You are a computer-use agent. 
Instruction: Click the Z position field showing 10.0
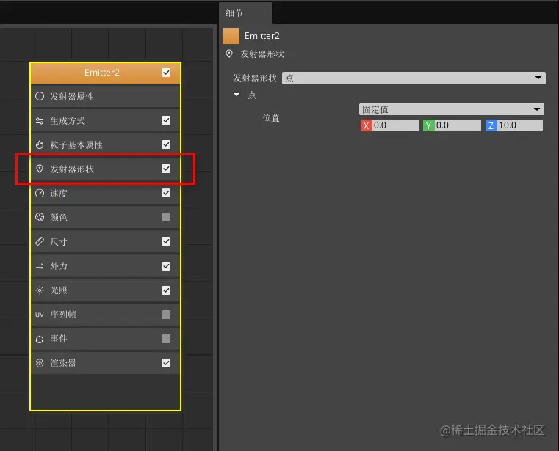pos(520,125)
